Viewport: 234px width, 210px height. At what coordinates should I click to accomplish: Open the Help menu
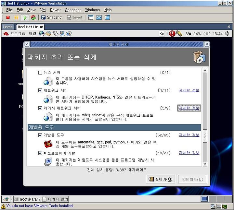click(x=108, y=10)
